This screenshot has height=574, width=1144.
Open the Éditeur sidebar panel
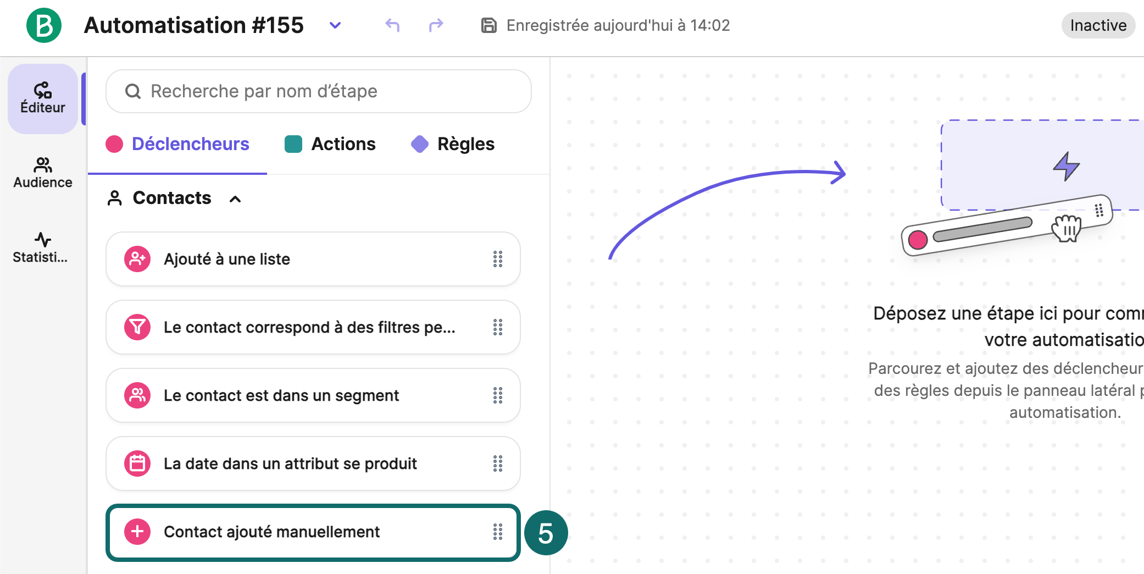(43, 98)
